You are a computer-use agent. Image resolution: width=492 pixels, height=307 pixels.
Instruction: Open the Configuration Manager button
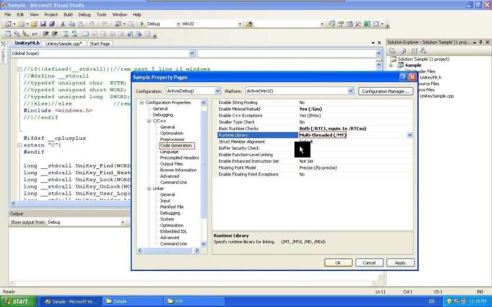click(385, 91)
